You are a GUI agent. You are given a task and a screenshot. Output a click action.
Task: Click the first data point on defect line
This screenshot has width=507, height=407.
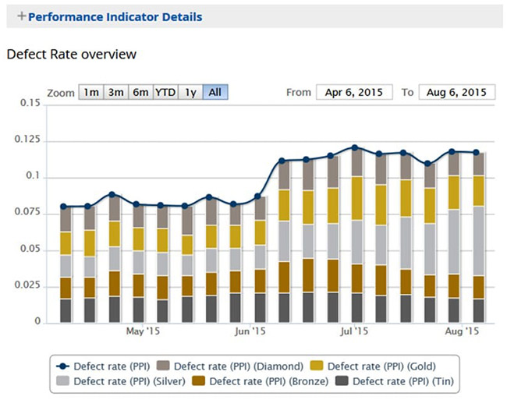point(66,207)
